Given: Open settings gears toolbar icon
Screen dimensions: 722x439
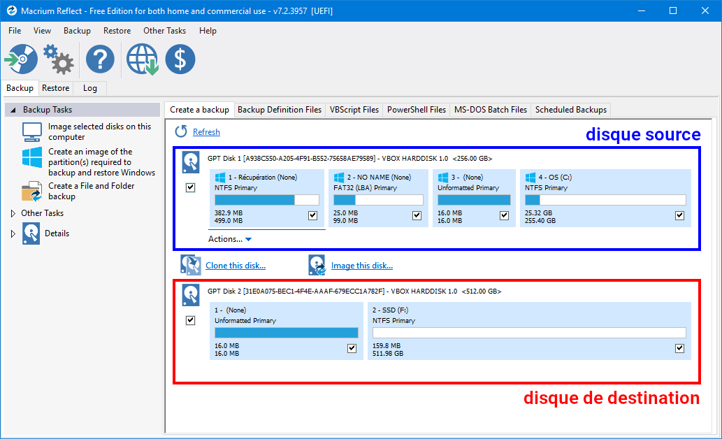Looking at the screenshot, I should (x=59, y=59).
